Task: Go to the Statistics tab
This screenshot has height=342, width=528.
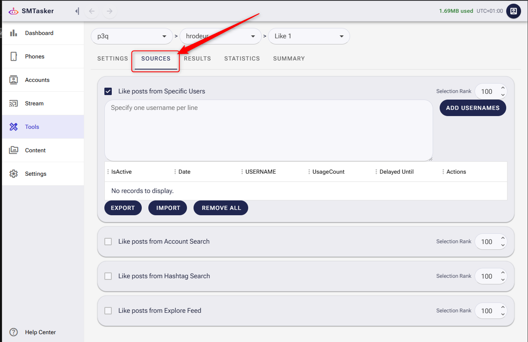Action: (242, 58)
